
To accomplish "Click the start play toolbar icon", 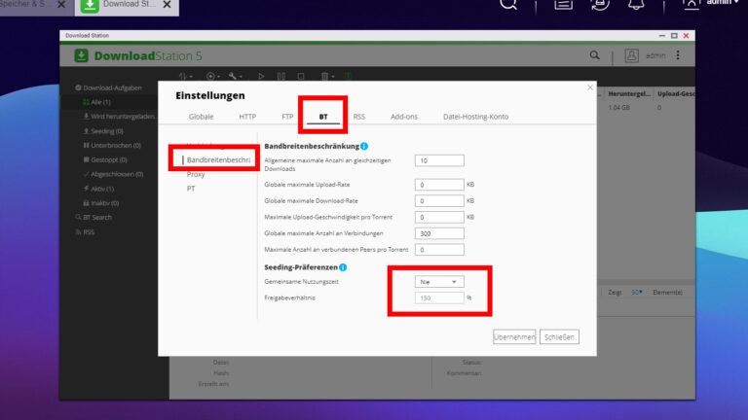I will pos(261,76).
